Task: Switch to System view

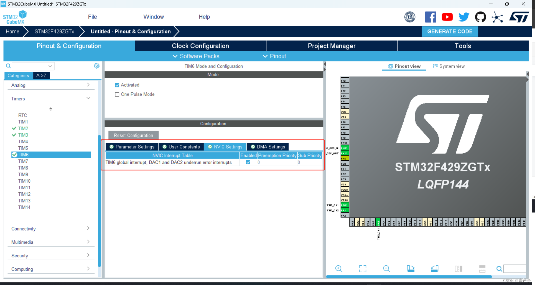Action: tap(449, 66)
